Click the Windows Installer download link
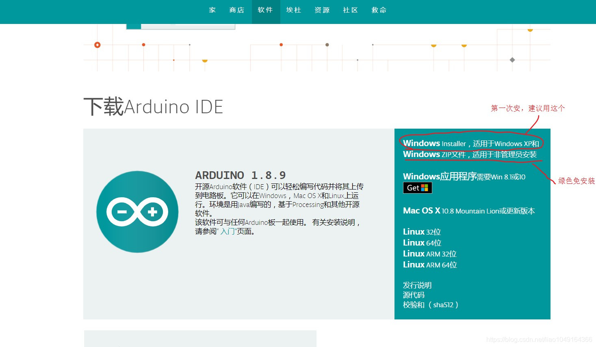 point(471,144)
